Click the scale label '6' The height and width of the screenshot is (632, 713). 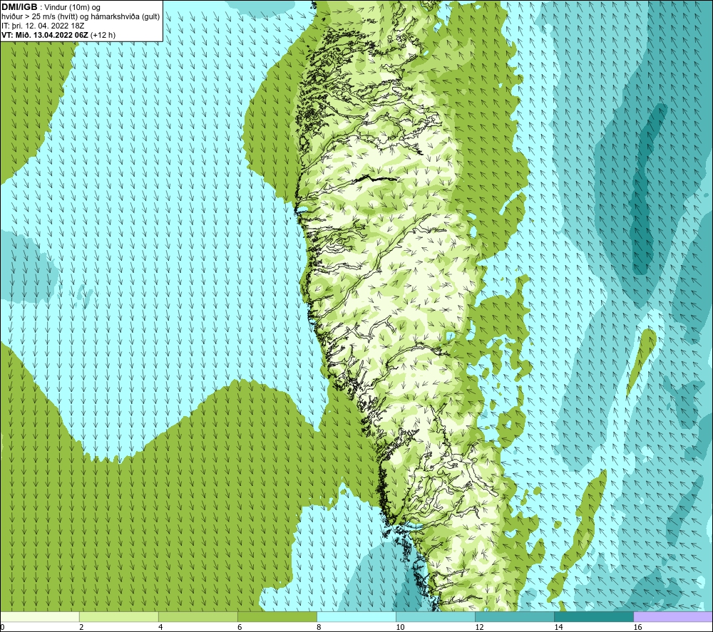pyautogui.click(x=240, y=627)
